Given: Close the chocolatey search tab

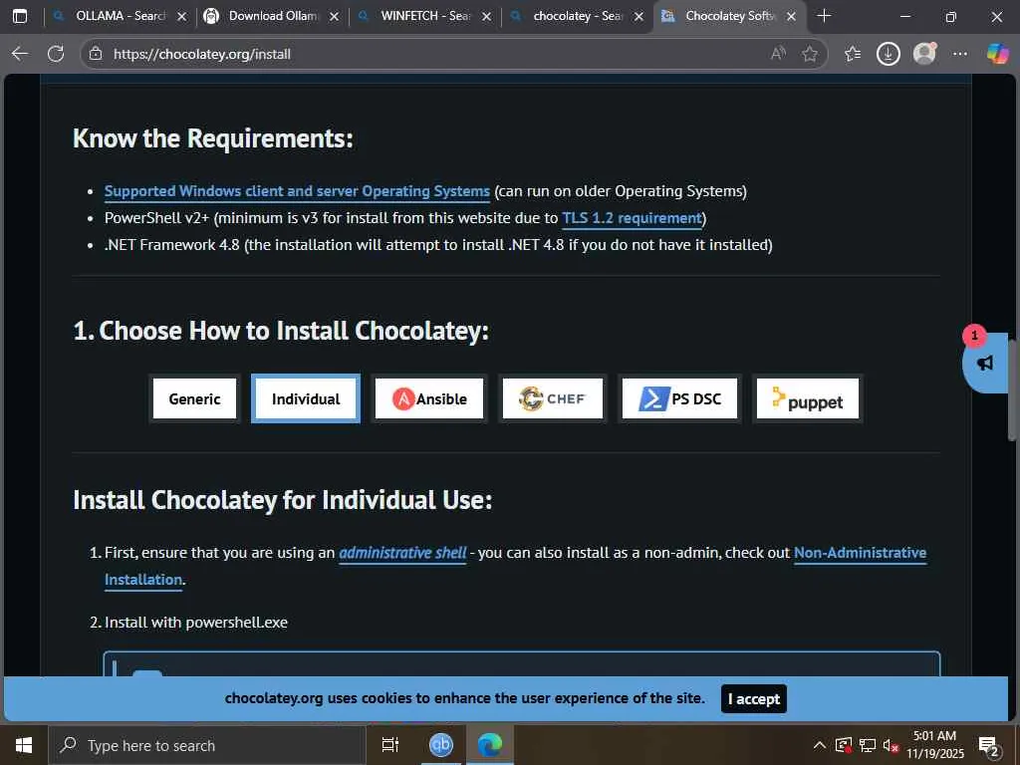Looking at the screenshot, I should click(638, 17).
